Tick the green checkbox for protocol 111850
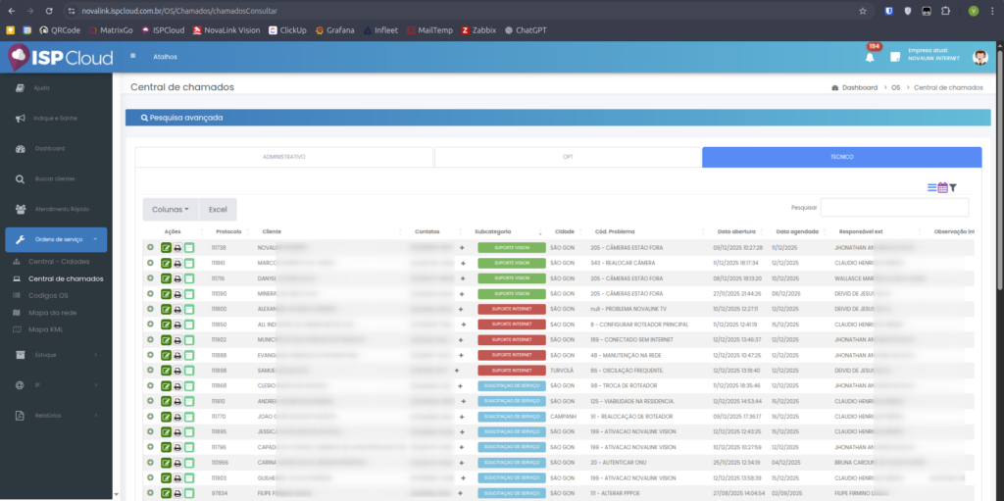Image resolution: width=1004 pixels, height=501 pixels. [189, 324]
